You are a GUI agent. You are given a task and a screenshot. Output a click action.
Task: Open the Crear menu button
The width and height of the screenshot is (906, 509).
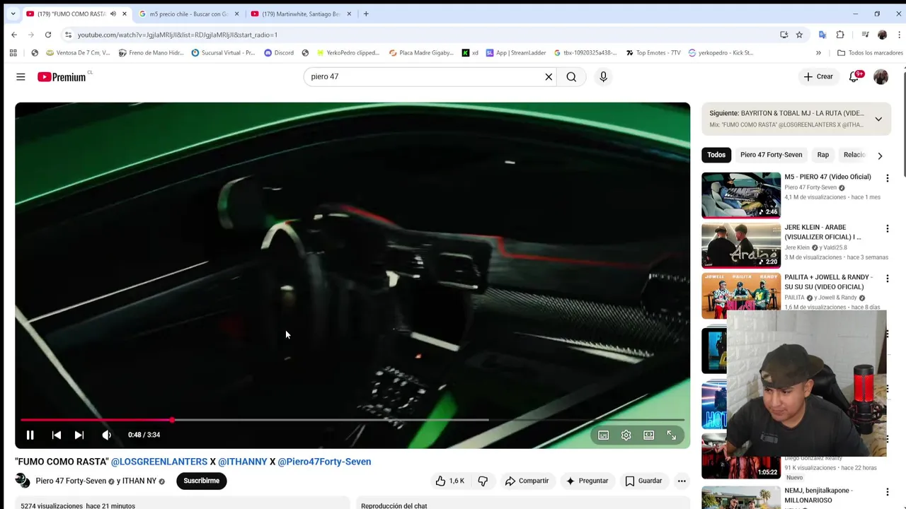pos(818,76)
